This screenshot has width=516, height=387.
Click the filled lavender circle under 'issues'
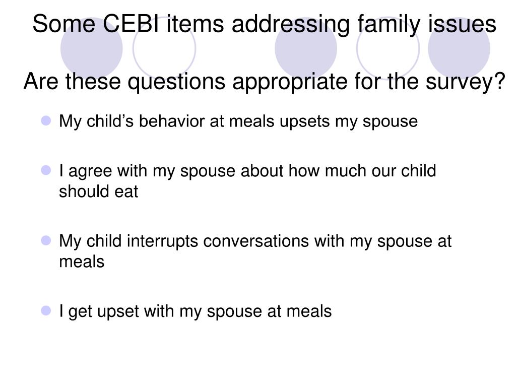[x=459, y=48]
